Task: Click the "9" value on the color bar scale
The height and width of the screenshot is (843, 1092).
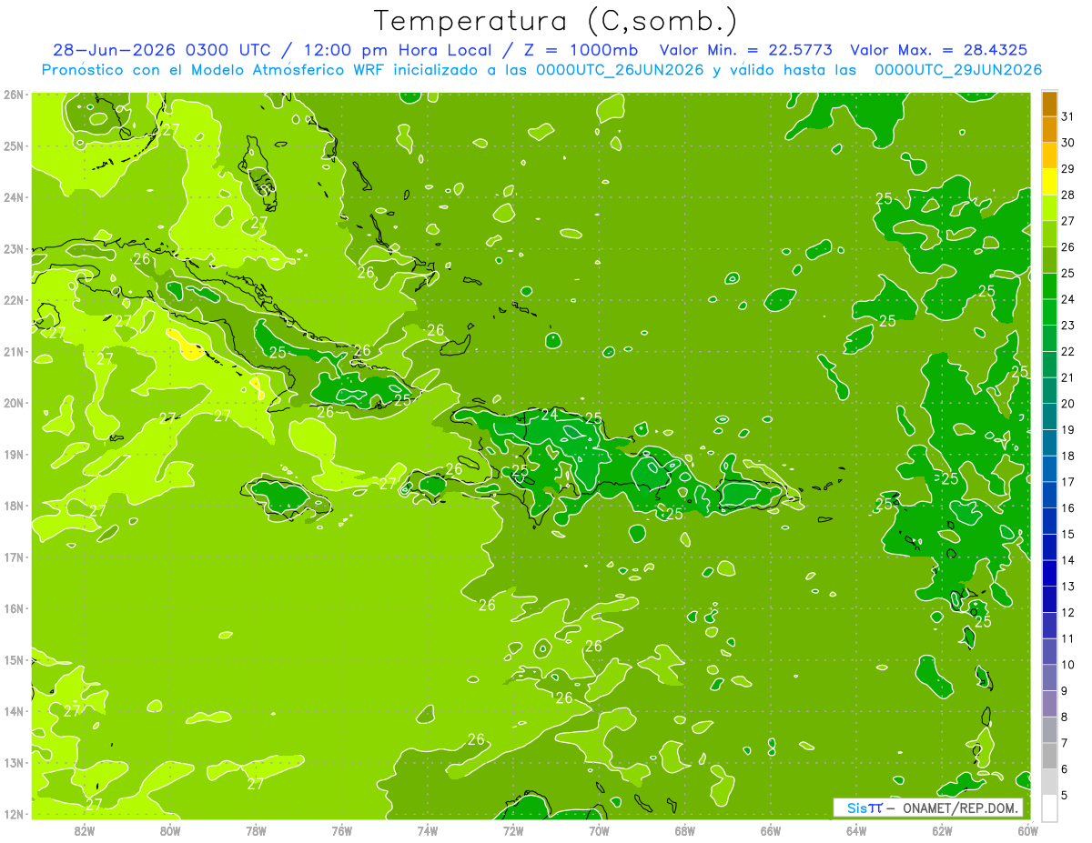Action: coord(1065,690)
